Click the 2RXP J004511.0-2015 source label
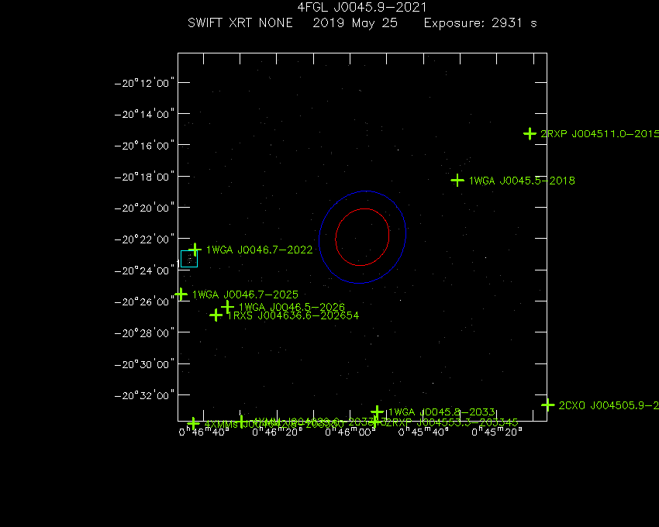 pos(600,134)
